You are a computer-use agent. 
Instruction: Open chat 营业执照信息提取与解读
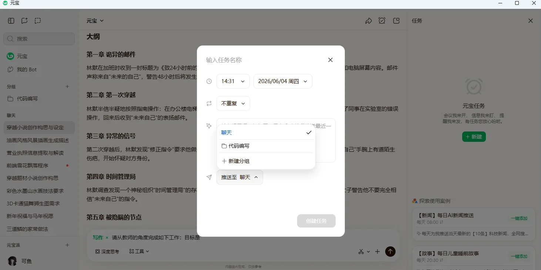[x=39, y=153]
